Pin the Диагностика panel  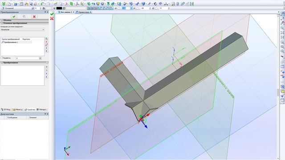[45, 114]
